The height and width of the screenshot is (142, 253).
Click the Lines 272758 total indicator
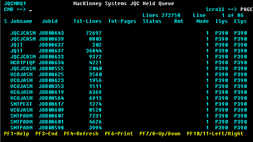click(162, 15)
